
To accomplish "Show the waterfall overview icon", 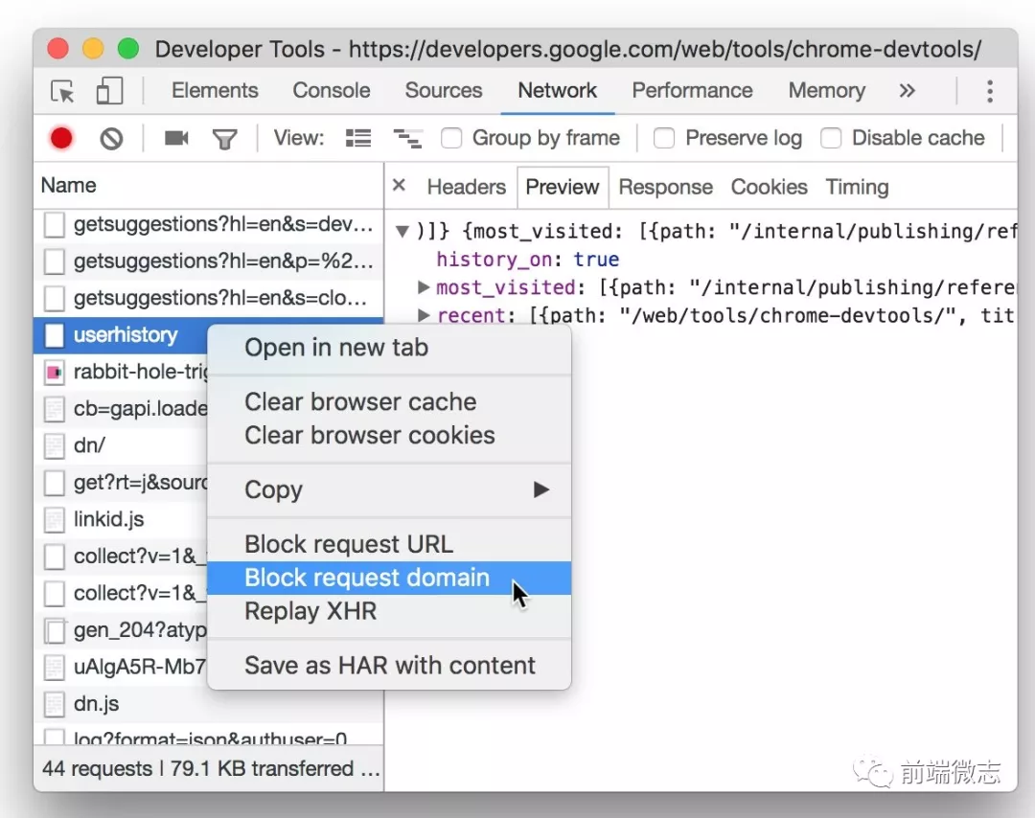I will click(407, 139).
